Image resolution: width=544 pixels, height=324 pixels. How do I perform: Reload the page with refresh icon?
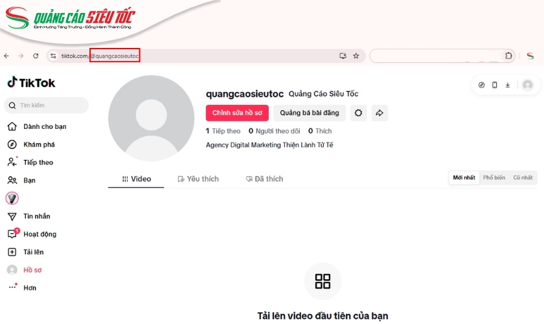36,56
